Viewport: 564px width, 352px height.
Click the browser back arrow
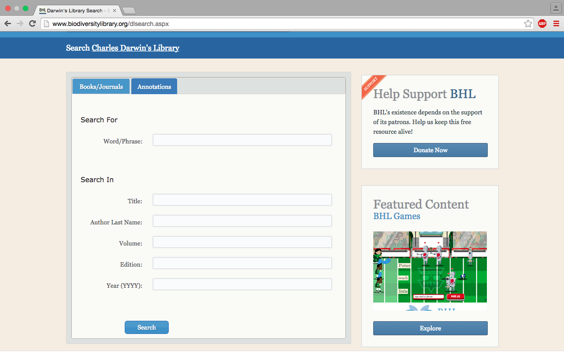click(x=8, y=24)
